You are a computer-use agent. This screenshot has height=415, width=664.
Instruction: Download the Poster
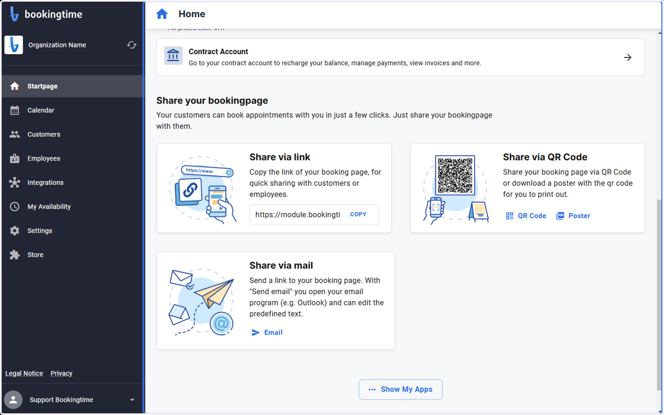point(573,216)
